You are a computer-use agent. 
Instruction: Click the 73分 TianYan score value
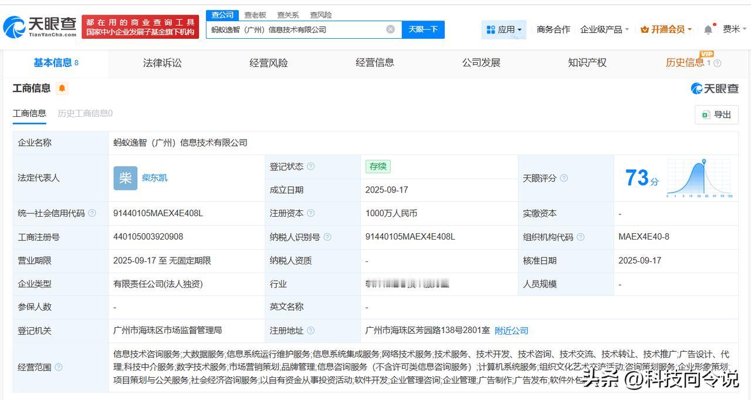642,177
